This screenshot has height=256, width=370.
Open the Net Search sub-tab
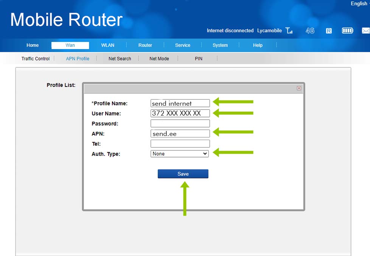click(x=120, y=59)
